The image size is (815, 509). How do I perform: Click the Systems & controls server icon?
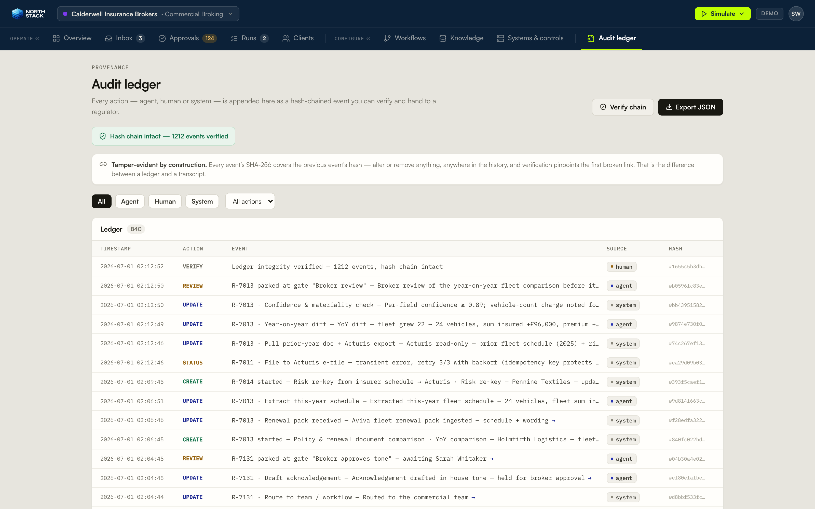click(x=500, y=38)
